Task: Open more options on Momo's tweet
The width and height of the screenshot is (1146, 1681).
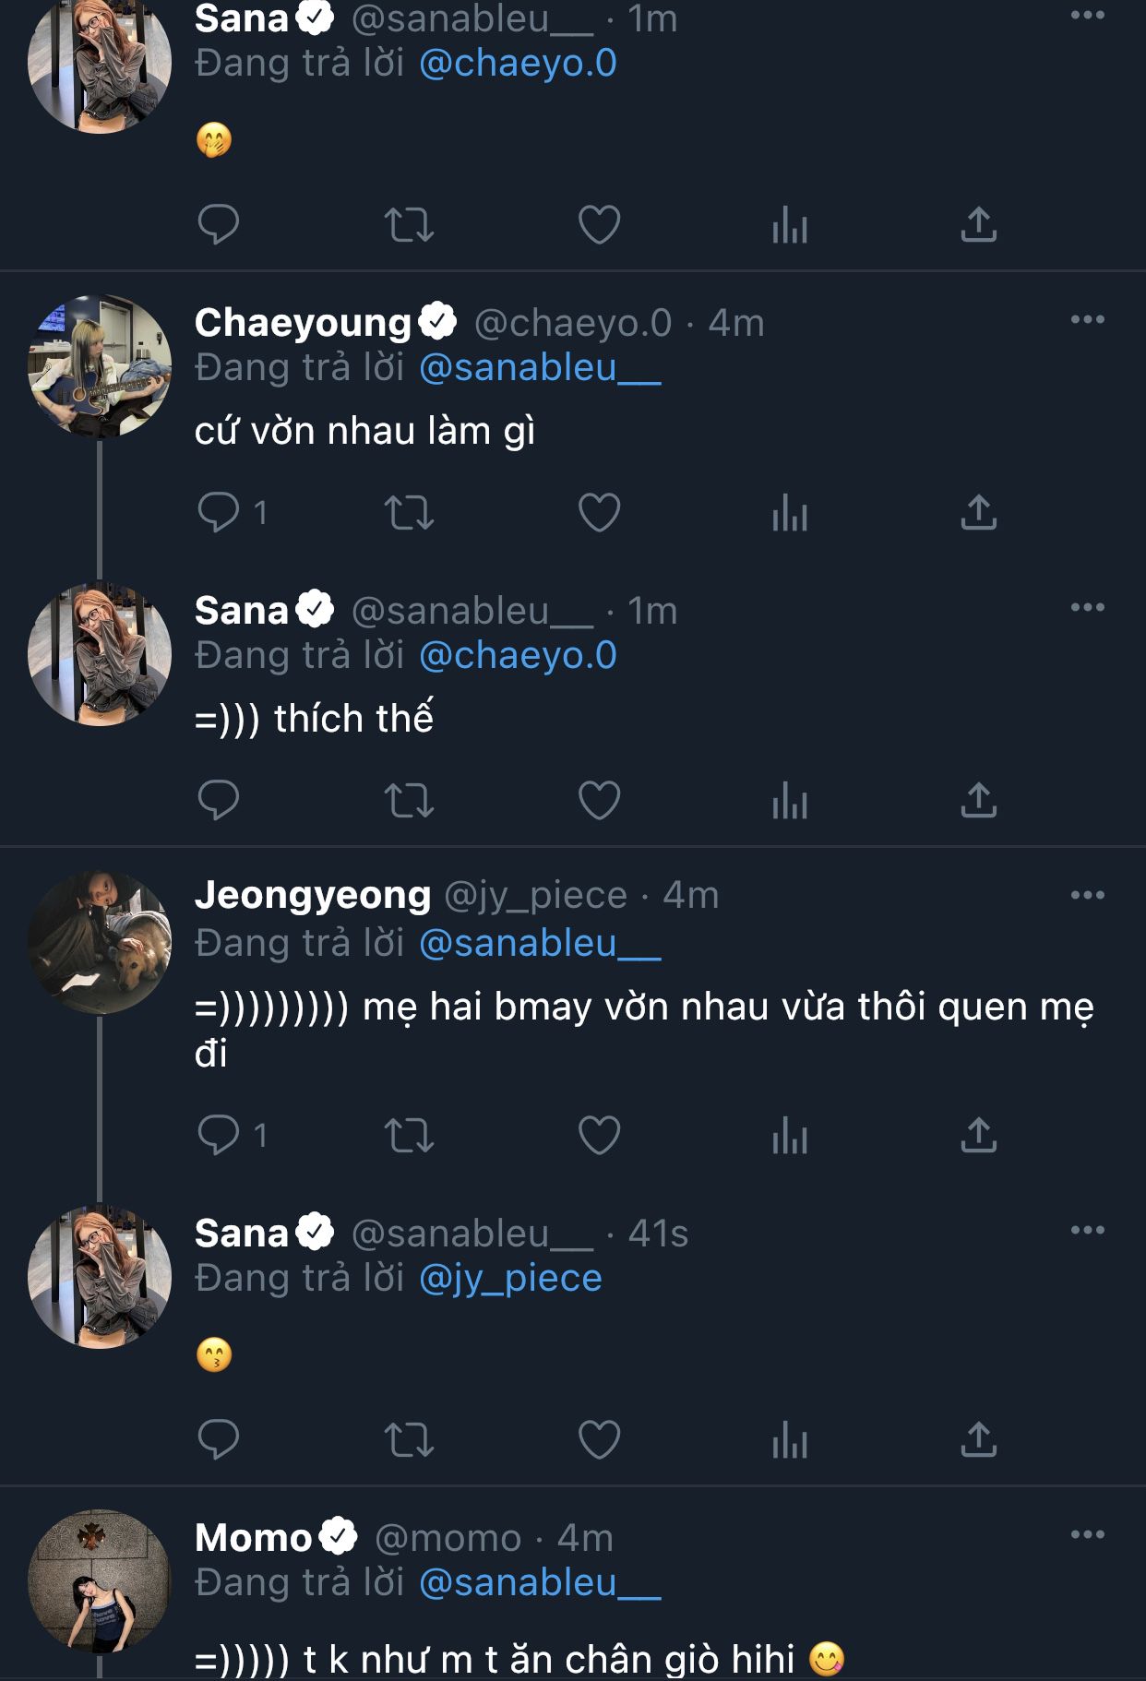Action: pos(1087,1534)
